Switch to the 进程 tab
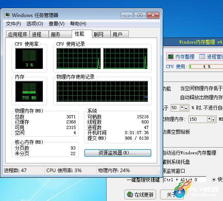Screen dimensions: 223x201 point(39,34)
